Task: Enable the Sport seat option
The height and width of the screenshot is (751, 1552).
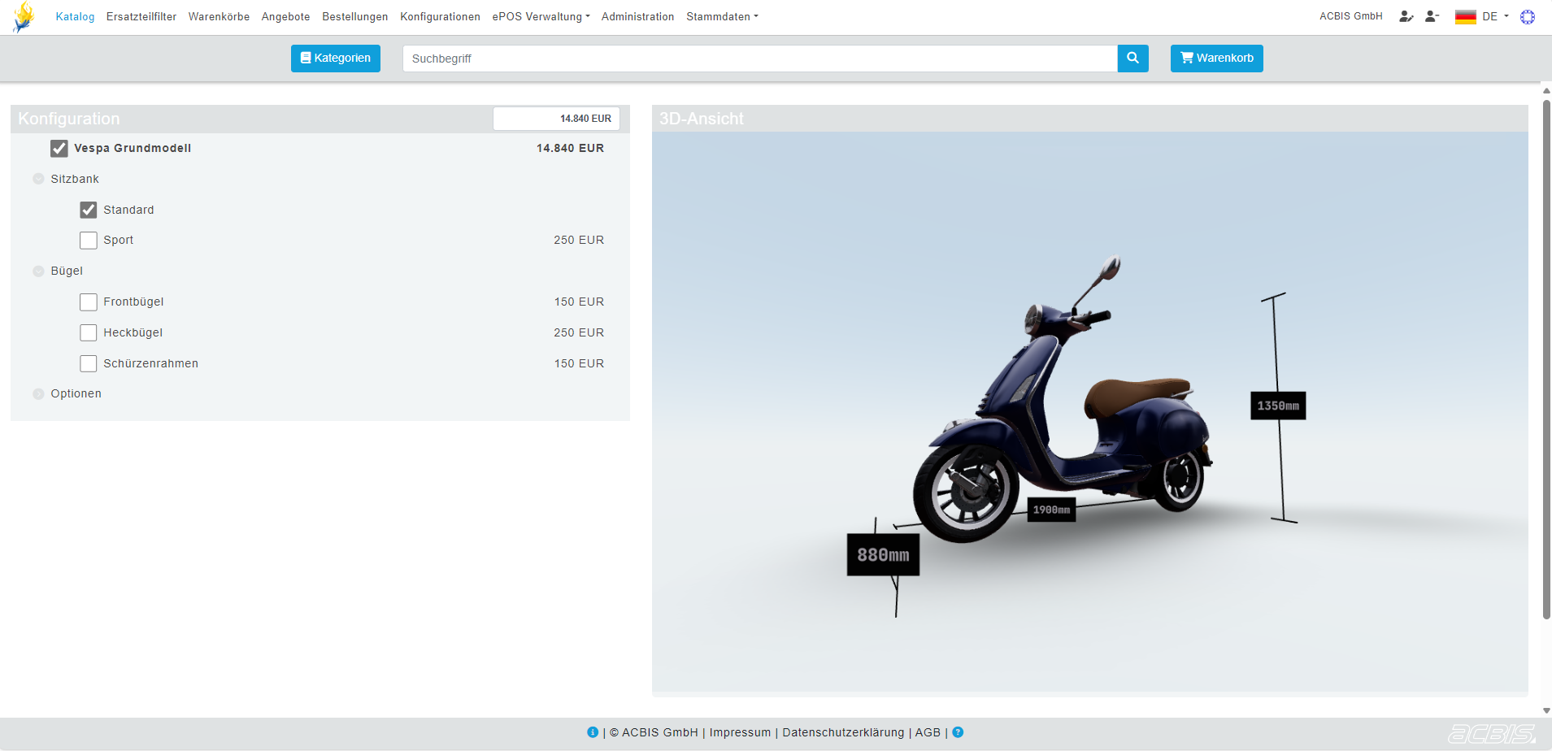Action: [x=89, y=241]
